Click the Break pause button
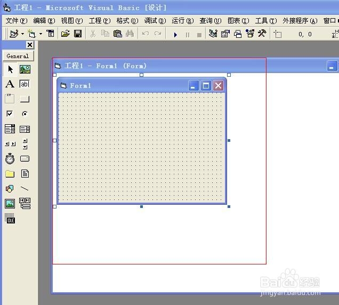Screen dimensions: 339x305 [188, 35]
